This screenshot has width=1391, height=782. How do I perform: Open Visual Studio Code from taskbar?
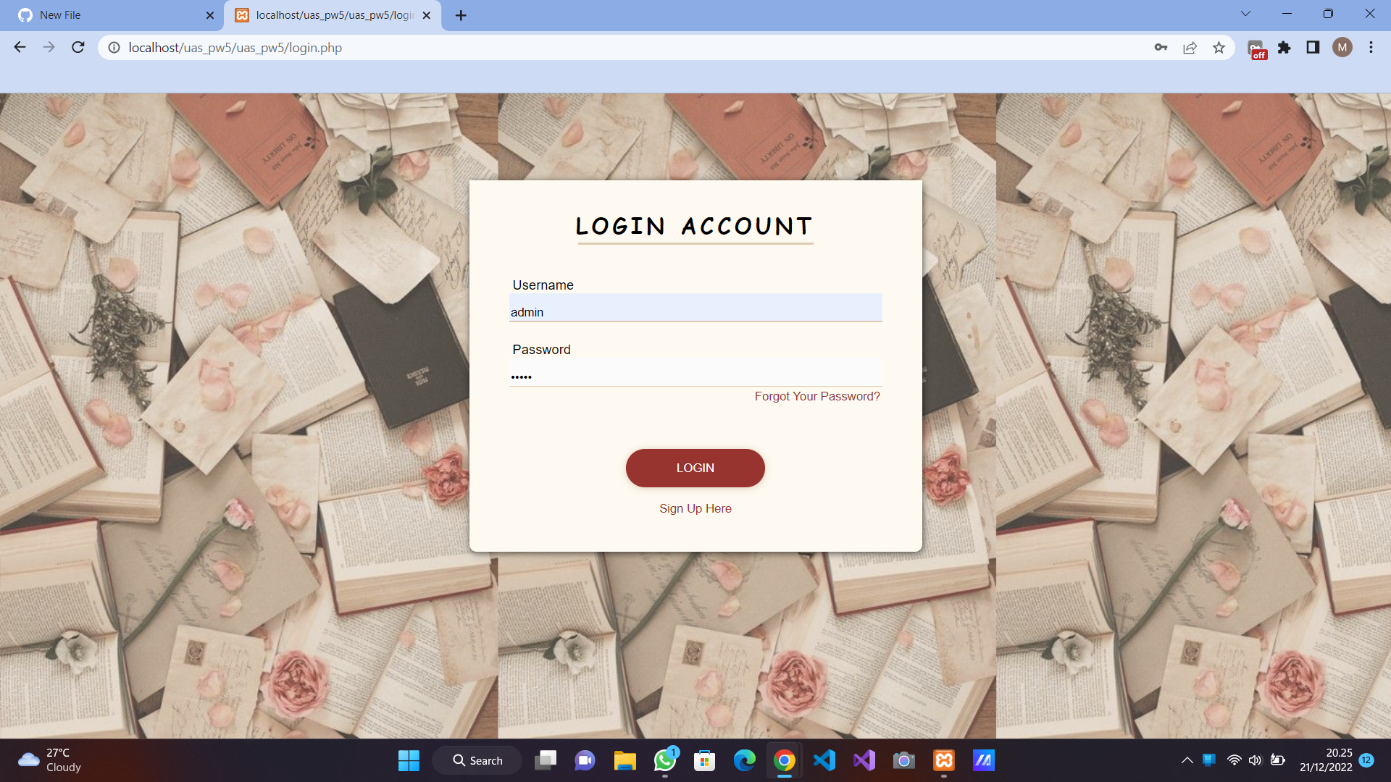tap(824, 760)
